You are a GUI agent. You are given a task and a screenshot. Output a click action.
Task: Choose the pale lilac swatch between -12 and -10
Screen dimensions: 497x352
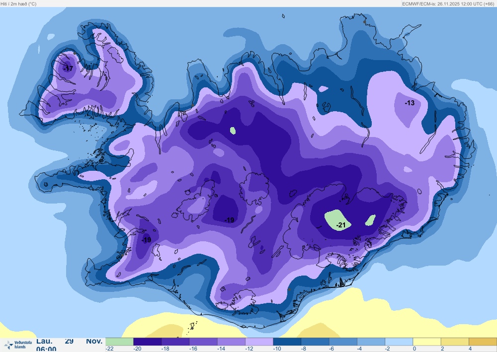tap(259, 342)
